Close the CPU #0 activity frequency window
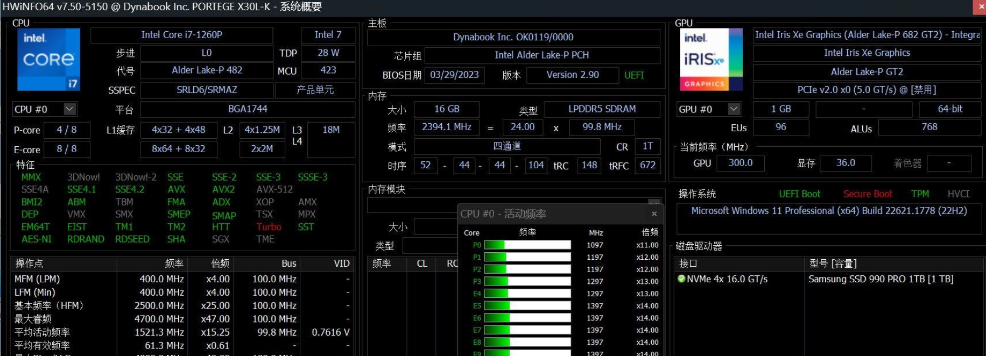Image resolution: width=986 pixels, height=356 pixels. (x=654, y=213)
